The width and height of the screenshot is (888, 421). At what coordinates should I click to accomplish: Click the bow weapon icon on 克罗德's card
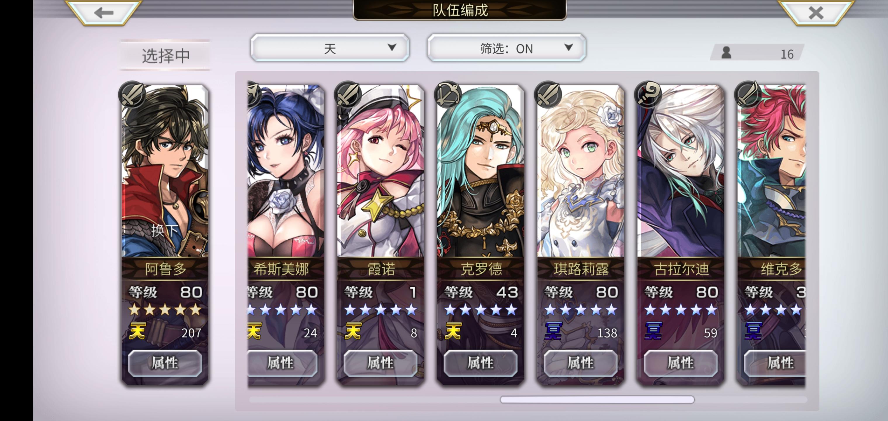(x=448, y=94)
